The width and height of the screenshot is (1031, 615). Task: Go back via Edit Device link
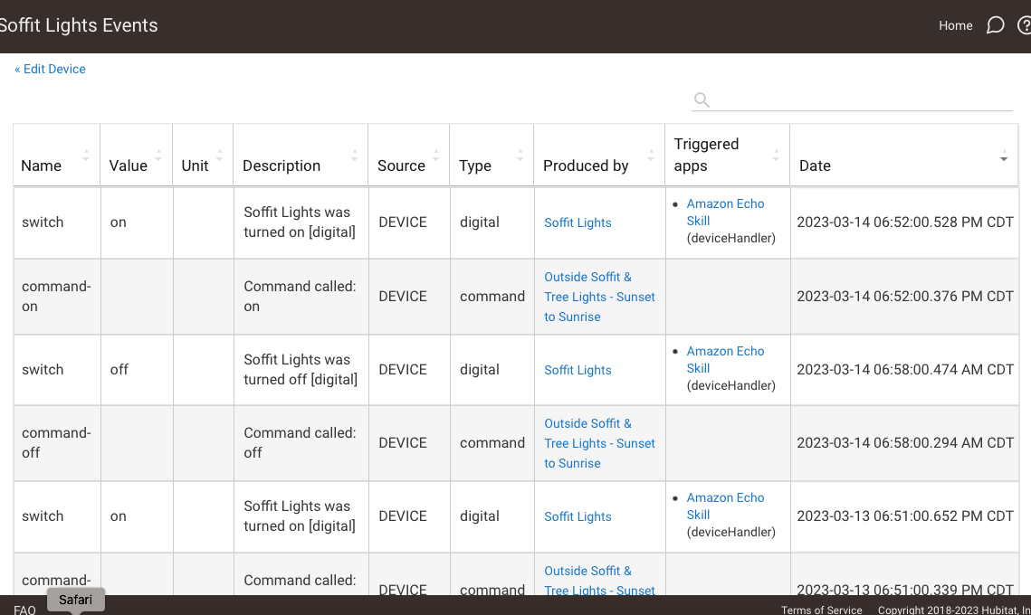pyautogui.click(x=50, y=69)
